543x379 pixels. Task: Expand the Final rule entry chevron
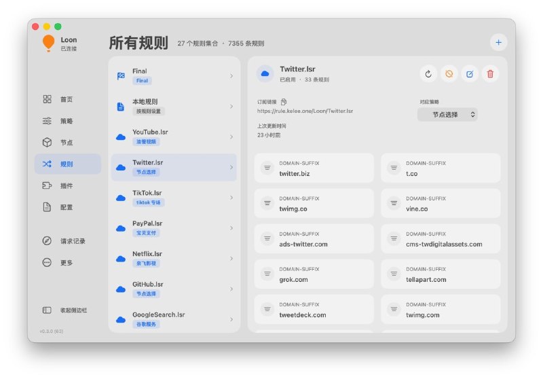(231, 76)
